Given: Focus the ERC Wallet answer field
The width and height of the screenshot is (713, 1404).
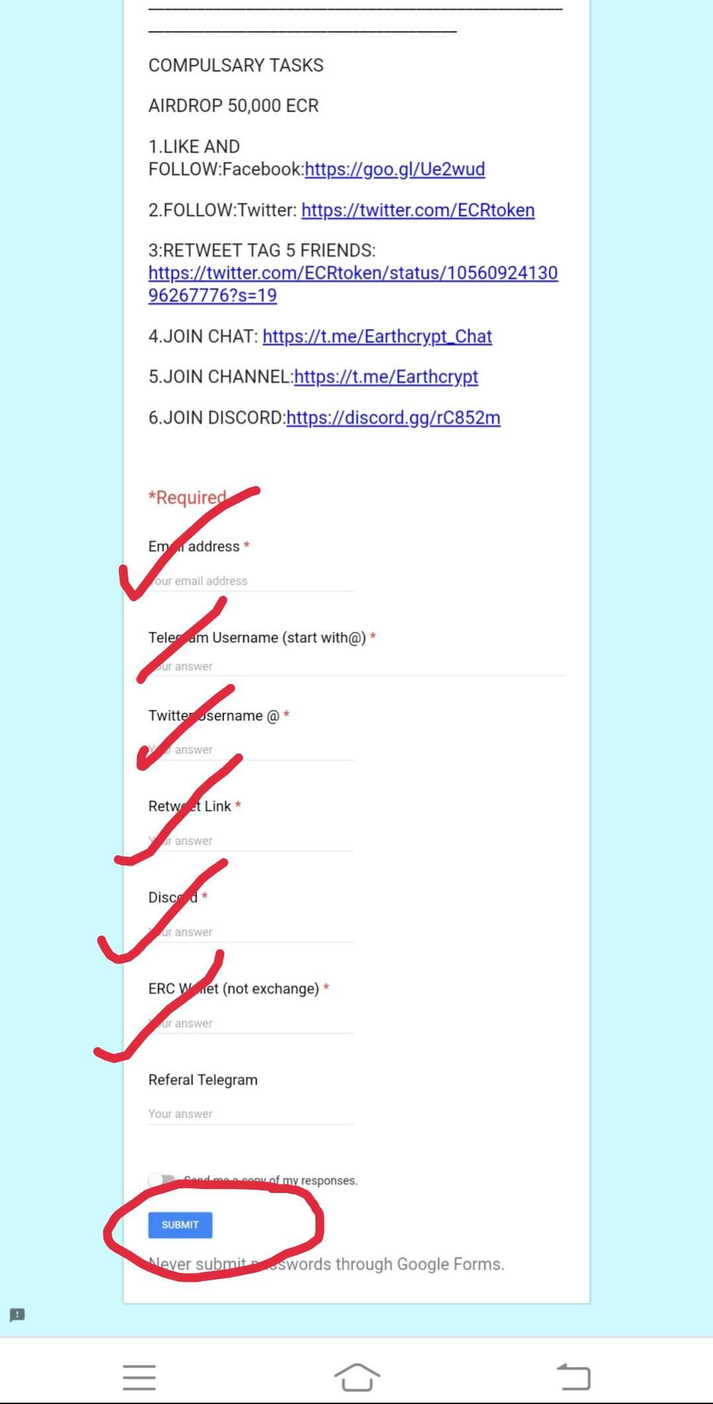Looking at the screenshot, I should tap(251, 1024).
